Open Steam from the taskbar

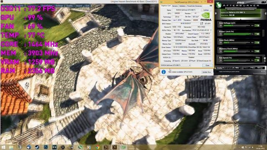coord(37,147)
